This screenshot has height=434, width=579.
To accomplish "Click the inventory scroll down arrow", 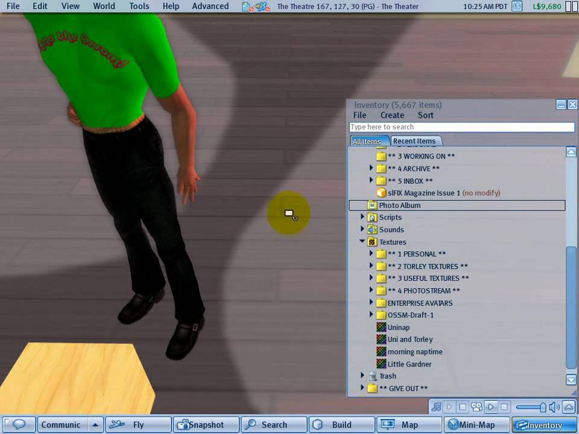I will tap(571, 379).
